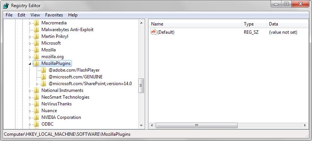Viewport: 312px width, 141px height.
Task: Collapse the MozillaPlugins key
Action: click(x=30, y=64)
